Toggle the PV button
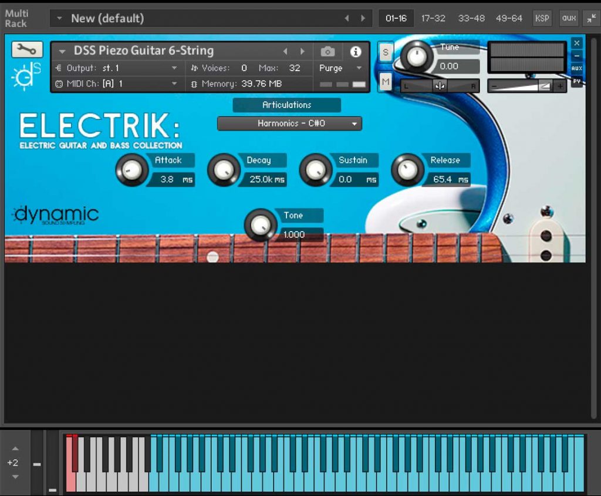601x496 pixels. (576, 81)
